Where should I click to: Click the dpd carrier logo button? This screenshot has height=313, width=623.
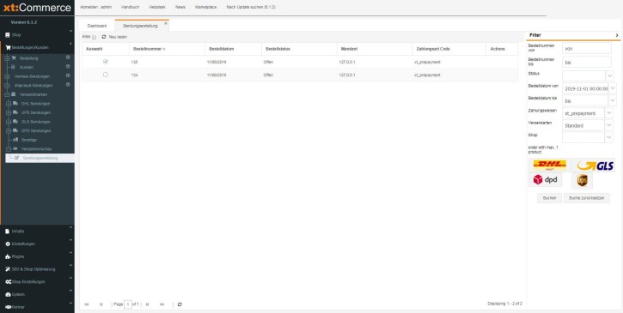pos(545,180)
